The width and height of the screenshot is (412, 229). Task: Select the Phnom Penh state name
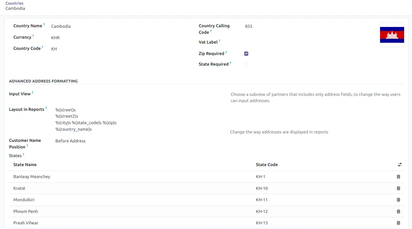coord(26,212)
